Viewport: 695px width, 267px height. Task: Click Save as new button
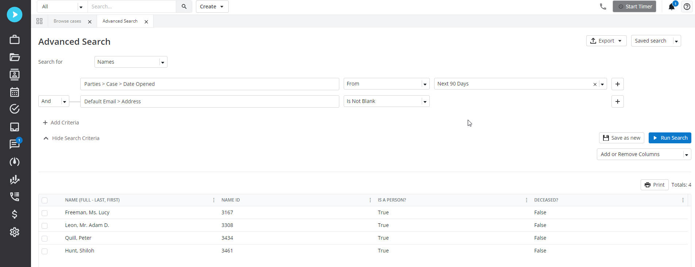click(622, 138)
